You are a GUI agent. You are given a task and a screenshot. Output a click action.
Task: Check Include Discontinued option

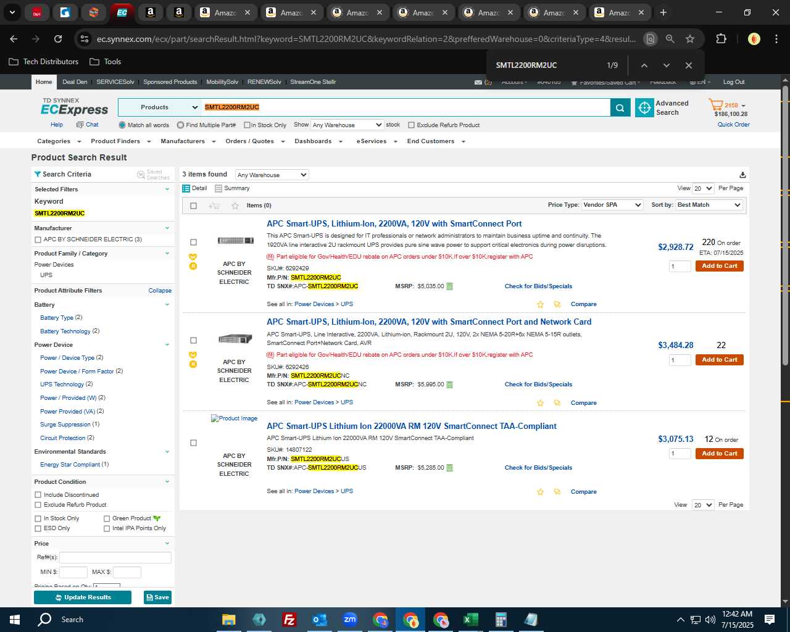point(38,495)
